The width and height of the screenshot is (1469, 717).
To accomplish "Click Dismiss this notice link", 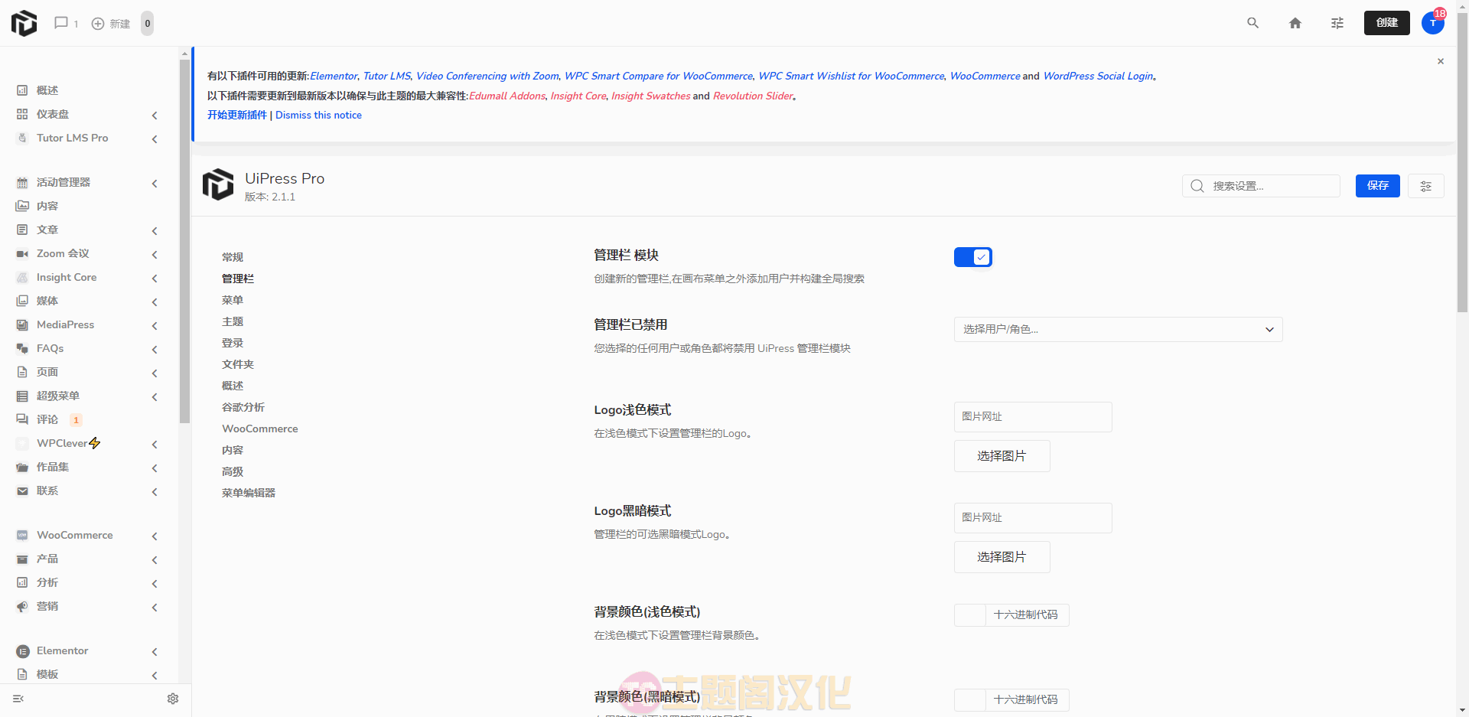I will tap(318, 115).
